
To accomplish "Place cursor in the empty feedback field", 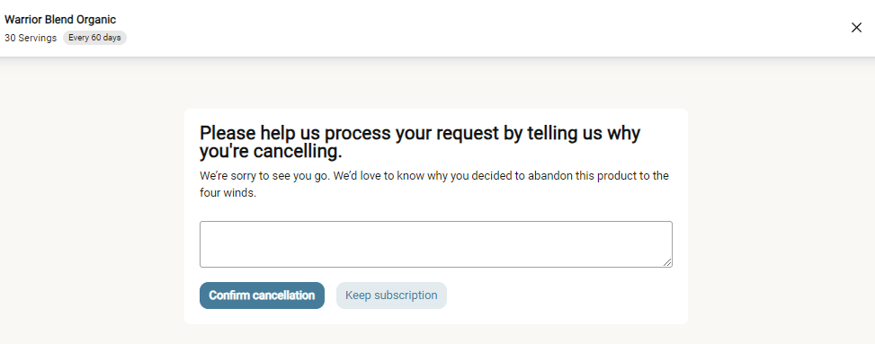I will point(436,244).
